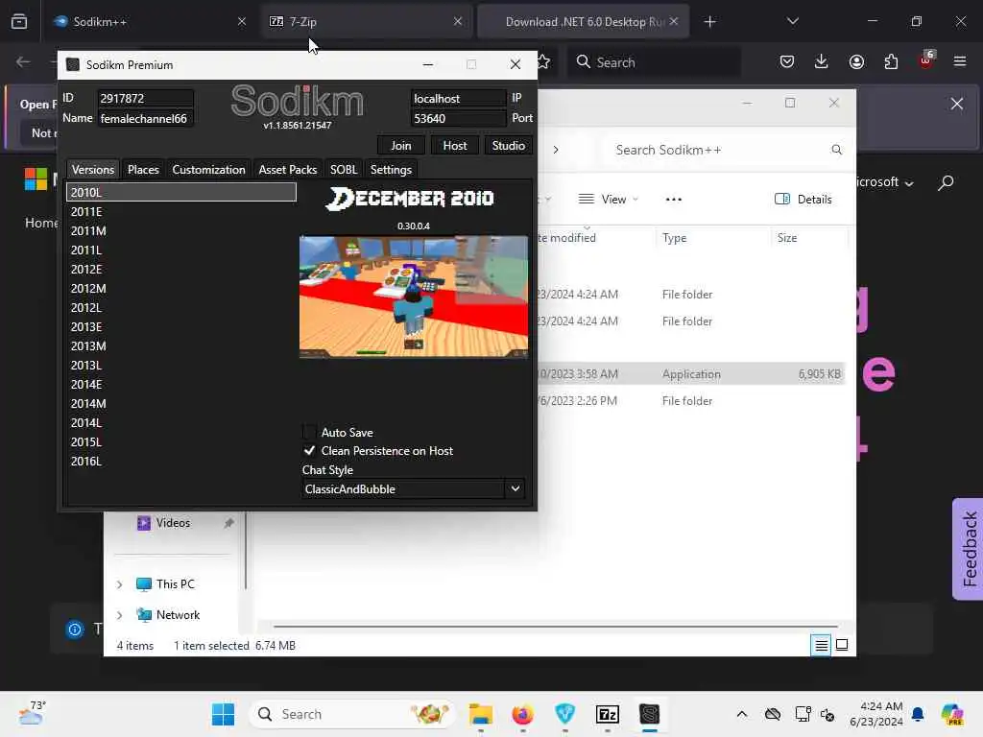Open the list all tabs chevron
The width and height of the screenshot is (983, 737).
click(x=792, y=21)
